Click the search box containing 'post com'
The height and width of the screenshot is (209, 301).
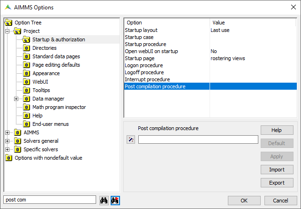[x=50, y=200]
